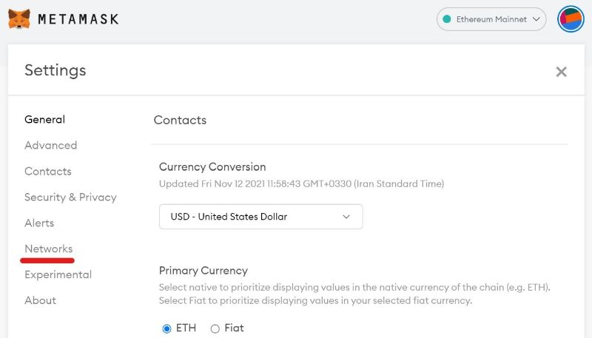
Task: Click the Contacts heading in the content pane
Action: click(x=180, y=120)
